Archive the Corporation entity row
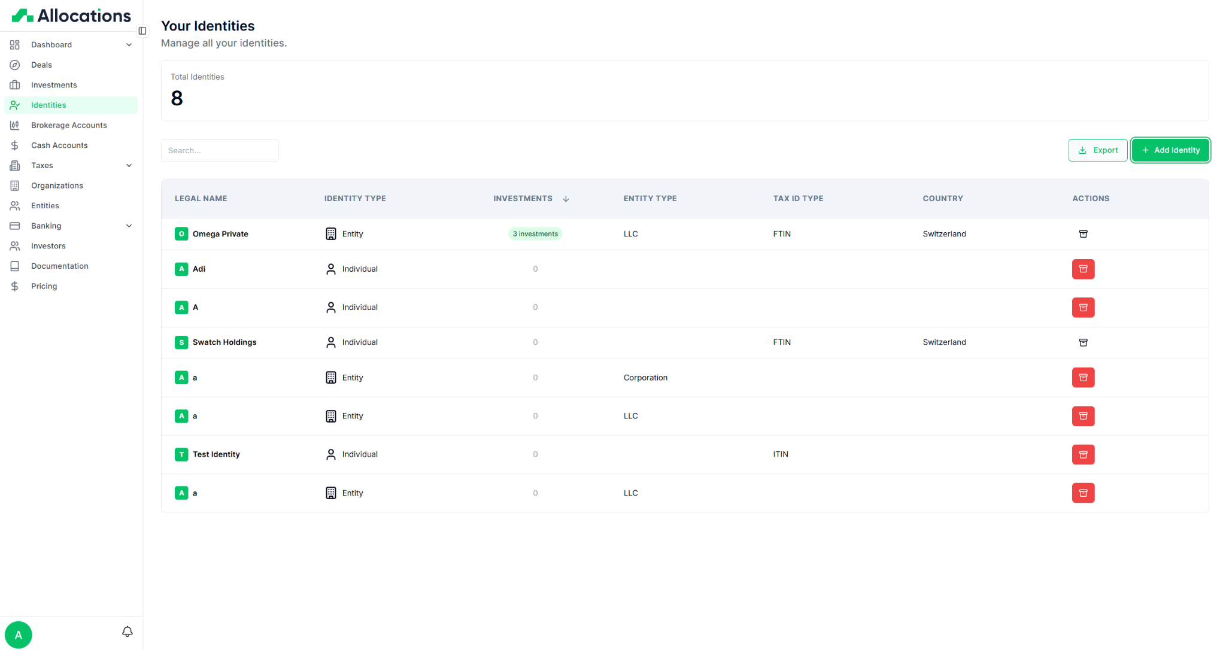This screenshot has height=650, width=1226. [x=1083, y=378]
